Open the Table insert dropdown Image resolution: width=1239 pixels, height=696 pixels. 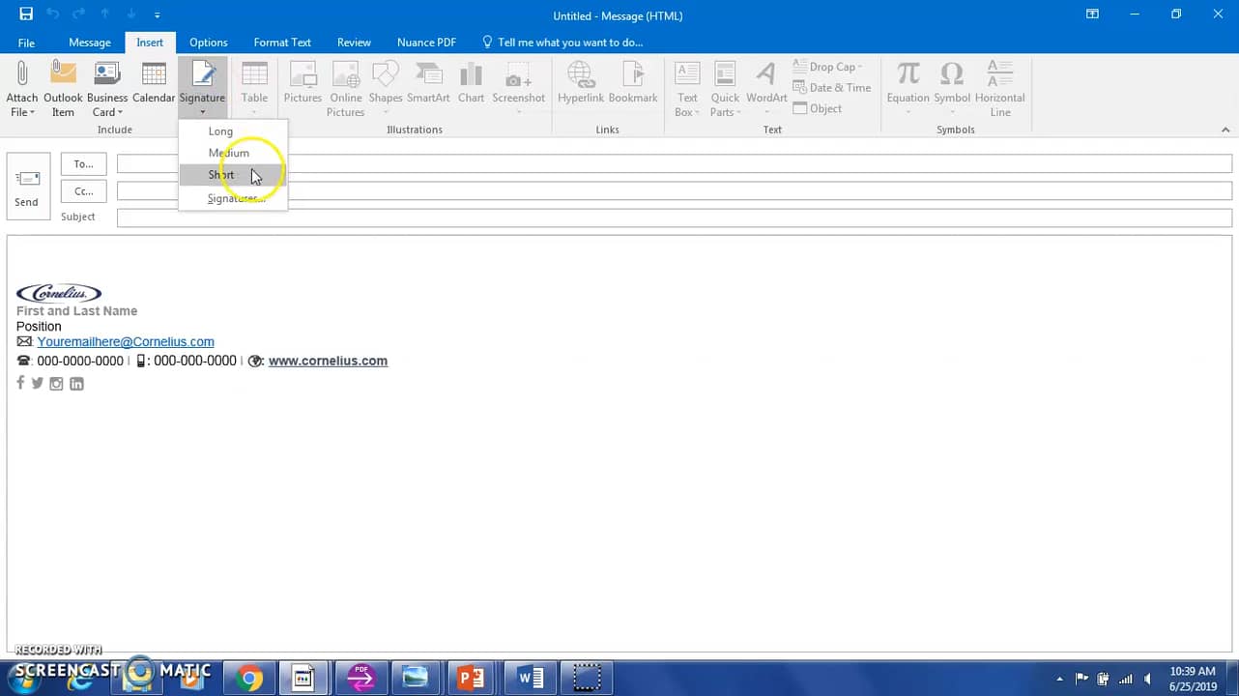pyautogui.click(x=254, y=89)
